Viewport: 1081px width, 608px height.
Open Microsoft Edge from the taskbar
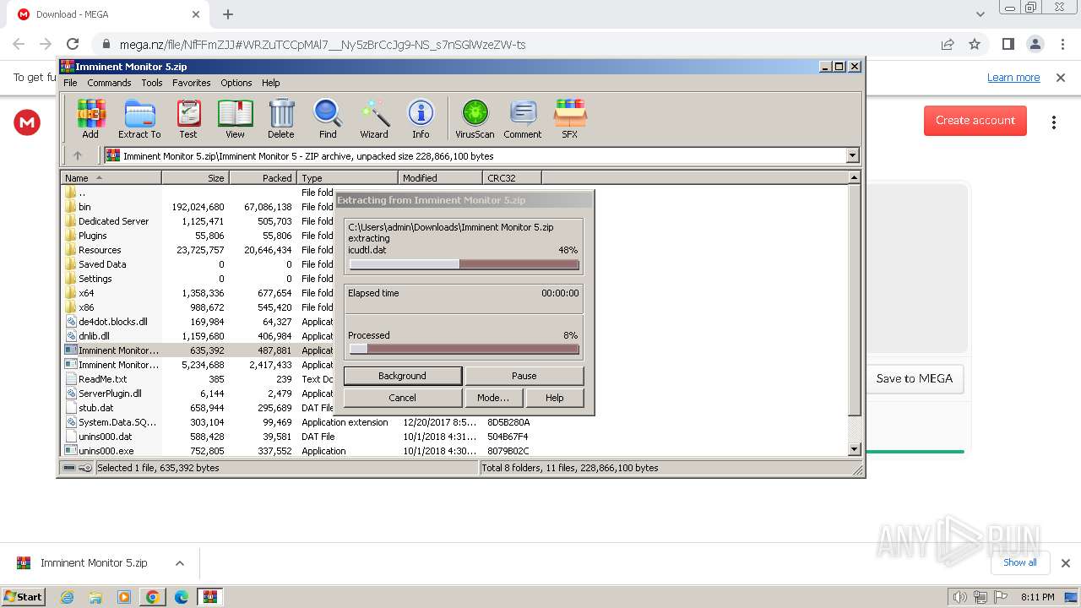pos(182,597)
